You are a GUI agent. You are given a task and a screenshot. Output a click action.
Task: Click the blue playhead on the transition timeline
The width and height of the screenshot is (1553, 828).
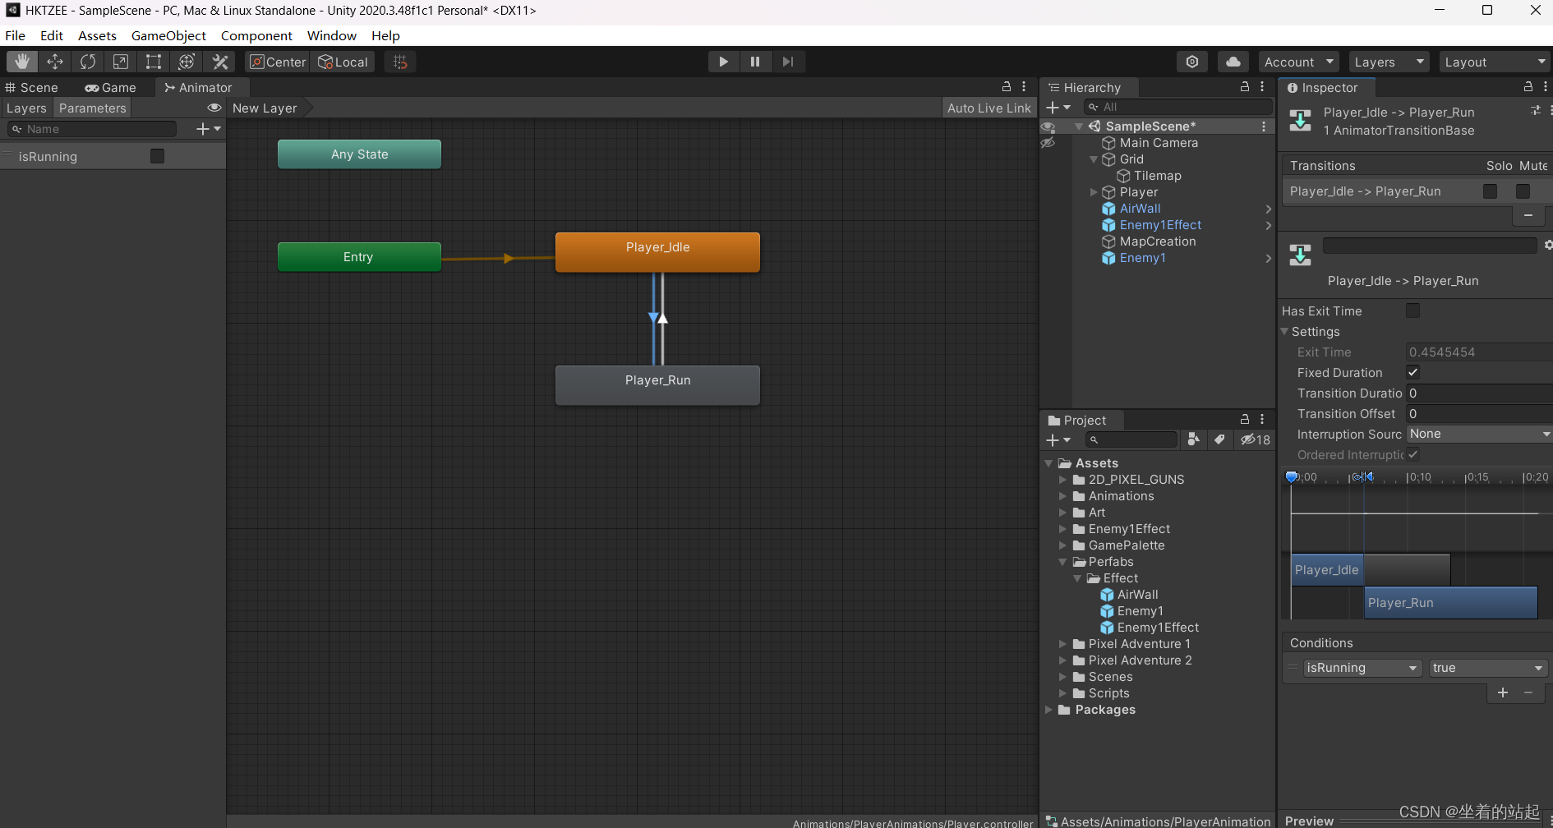1291,476
